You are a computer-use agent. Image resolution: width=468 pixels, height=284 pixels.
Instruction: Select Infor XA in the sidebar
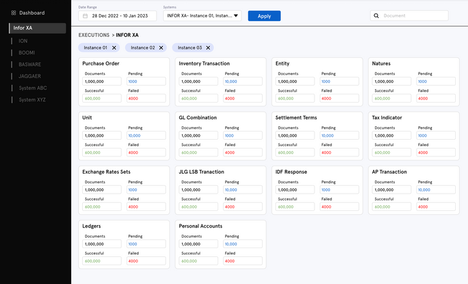(37, 28)
